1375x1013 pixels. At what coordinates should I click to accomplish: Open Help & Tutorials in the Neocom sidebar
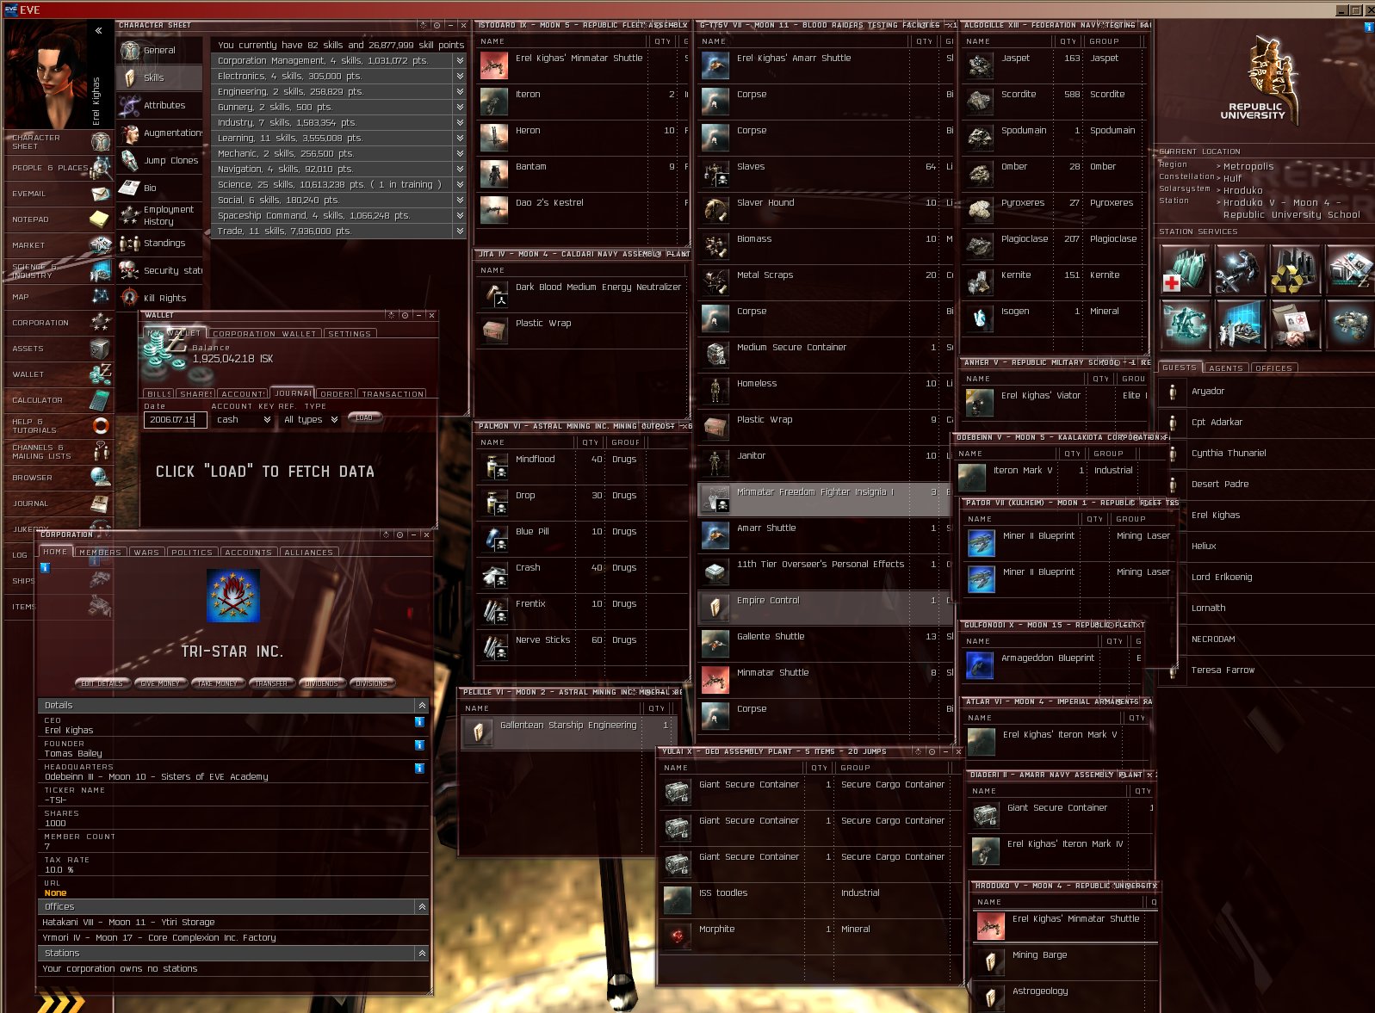[x=59, y=426]
